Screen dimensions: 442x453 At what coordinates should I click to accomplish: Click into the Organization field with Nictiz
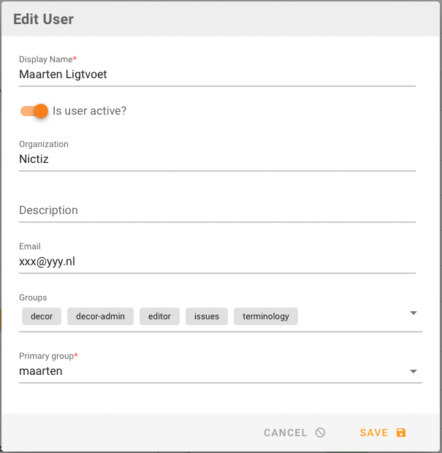[217, 159]
